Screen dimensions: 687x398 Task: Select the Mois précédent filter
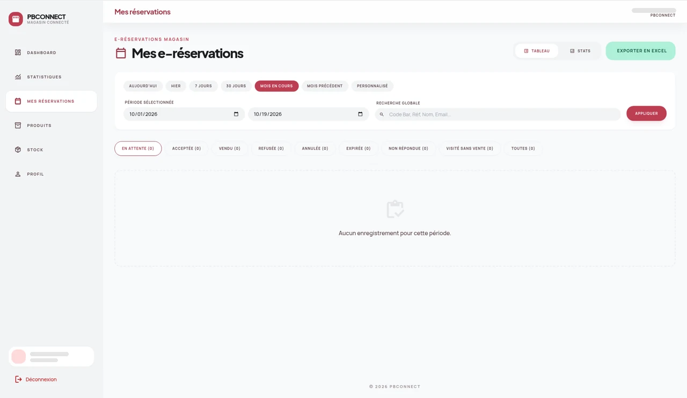coord(325,86)
